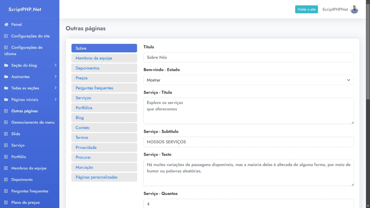Click the folder icon next to Assinantes

pos(6,77)
